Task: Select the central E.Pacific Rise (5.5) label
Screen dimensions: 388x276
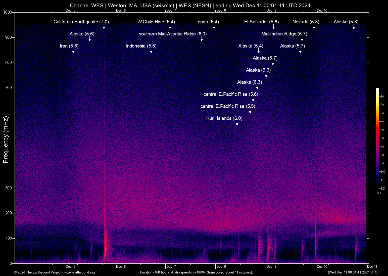Action: [x=228, y=106]
